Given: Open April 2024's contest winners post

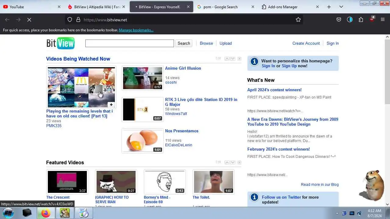Looking at the screenshot, I should tap(275, 90).
